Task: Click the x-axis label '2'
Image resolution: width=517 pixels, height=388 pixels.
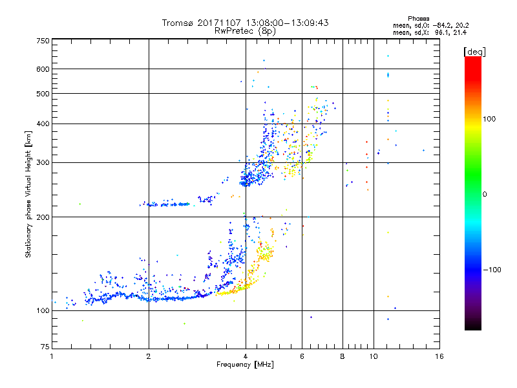Action: coord(149,356)
